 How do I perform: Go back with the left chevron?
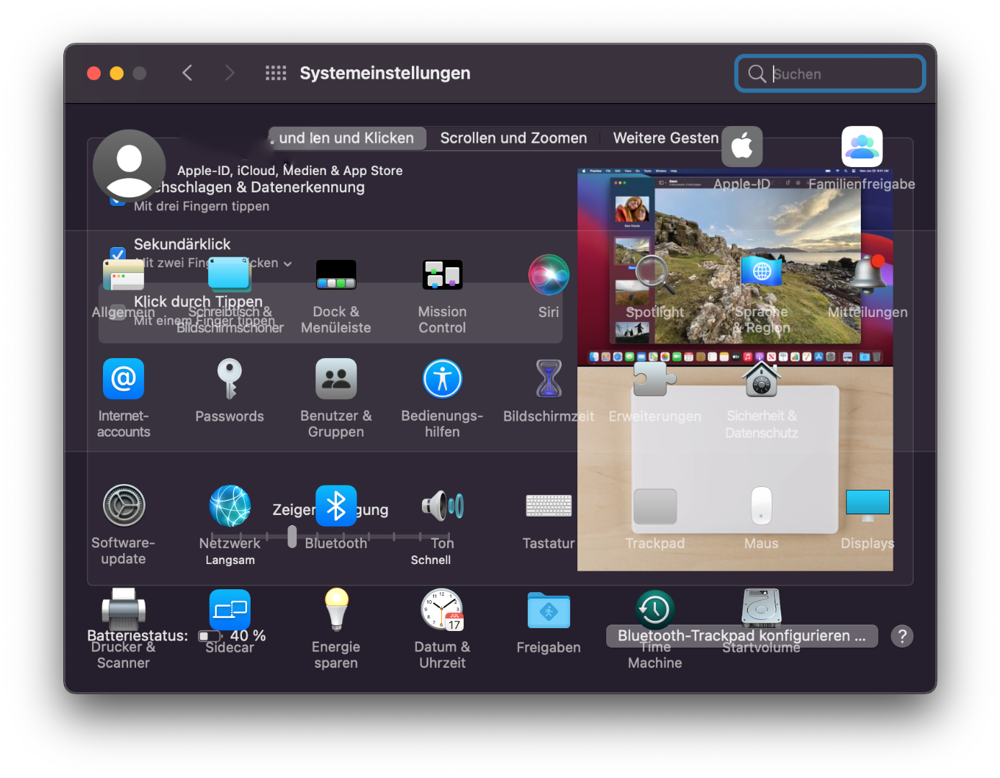click(x=187, y=73)
